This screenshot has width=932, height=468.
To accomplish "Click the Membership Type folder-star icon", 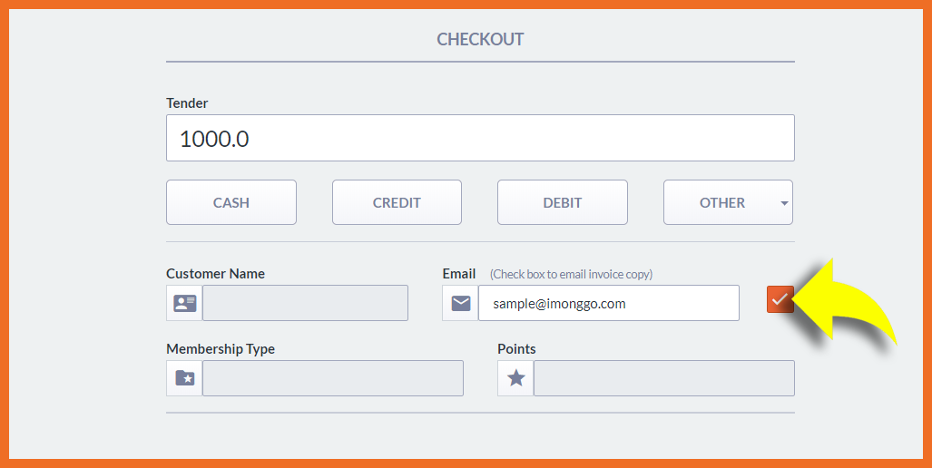I will point(184,378).
